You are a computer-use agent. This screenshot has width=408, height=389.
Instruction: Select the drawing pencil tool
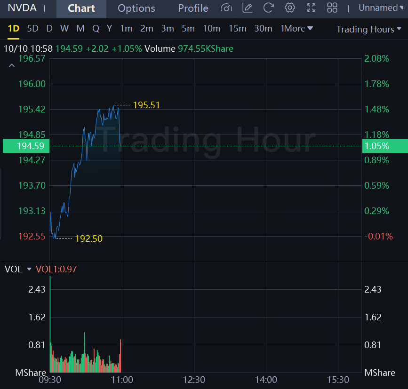pos(247,8)
